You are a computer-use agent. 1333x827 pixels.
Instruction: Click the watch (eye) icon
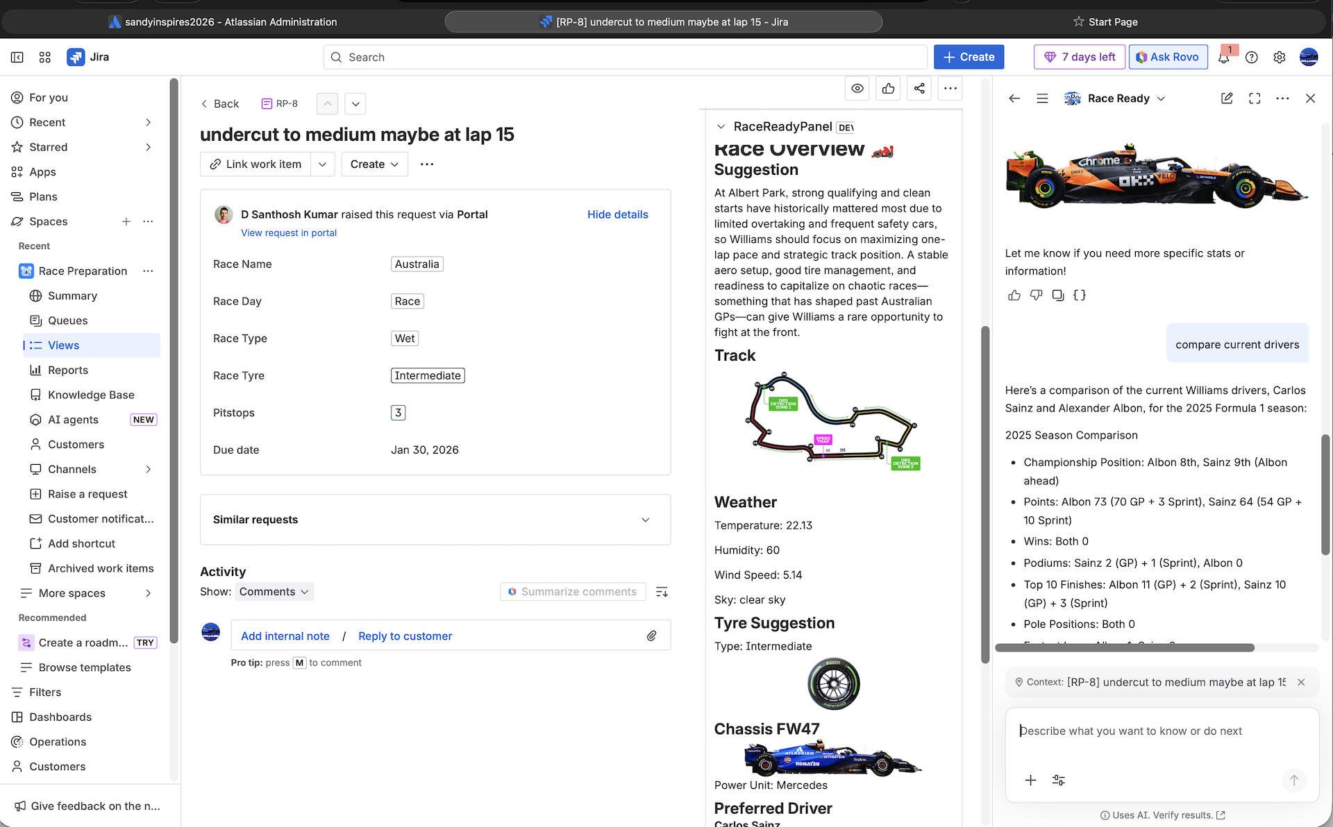pyautogui.click(x=857, y=88)
